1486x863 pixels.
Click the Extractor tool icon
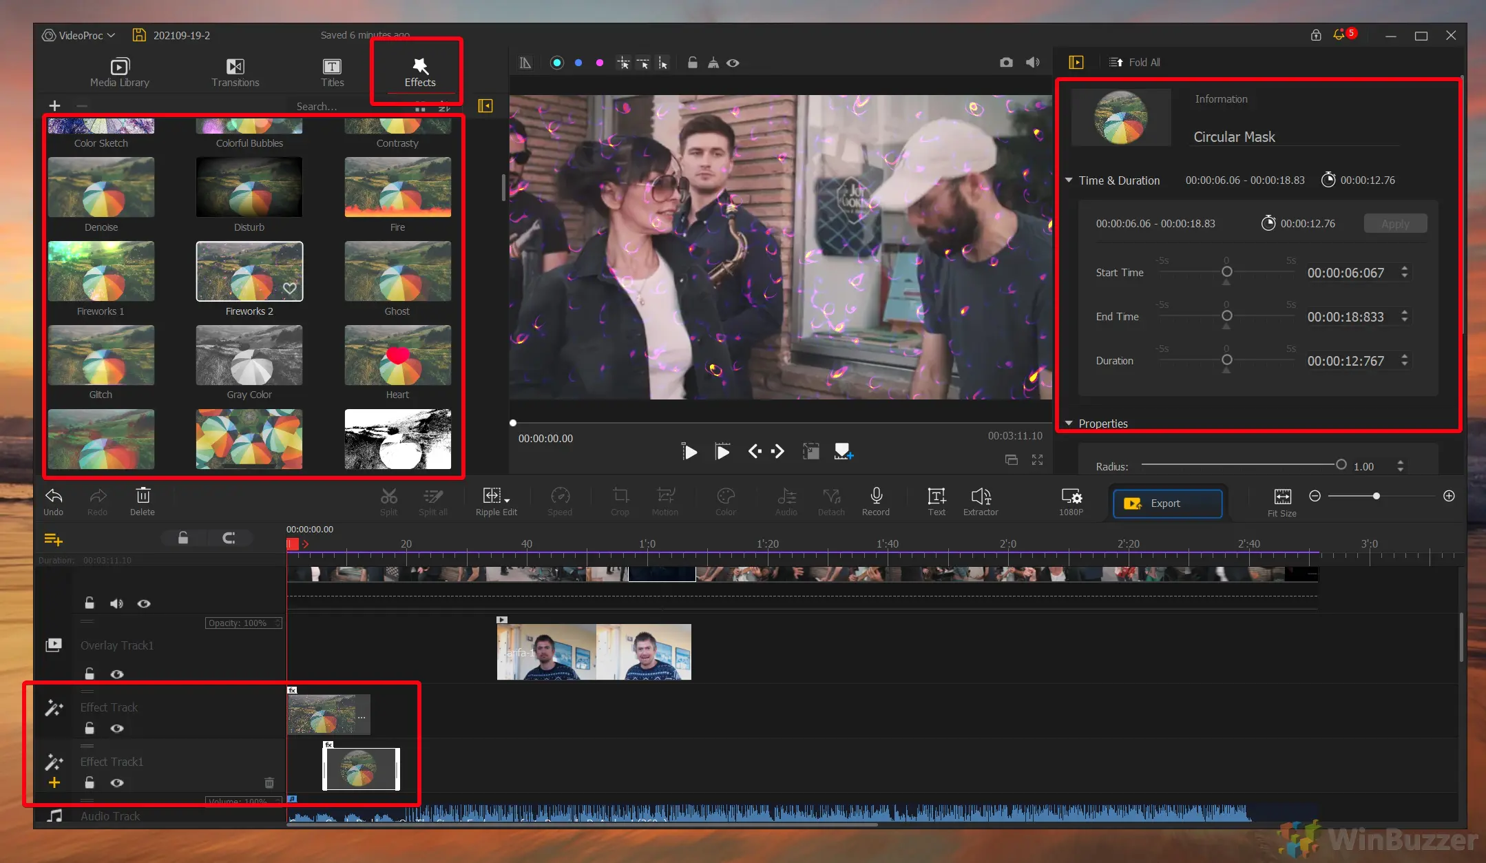coord(980,497)
